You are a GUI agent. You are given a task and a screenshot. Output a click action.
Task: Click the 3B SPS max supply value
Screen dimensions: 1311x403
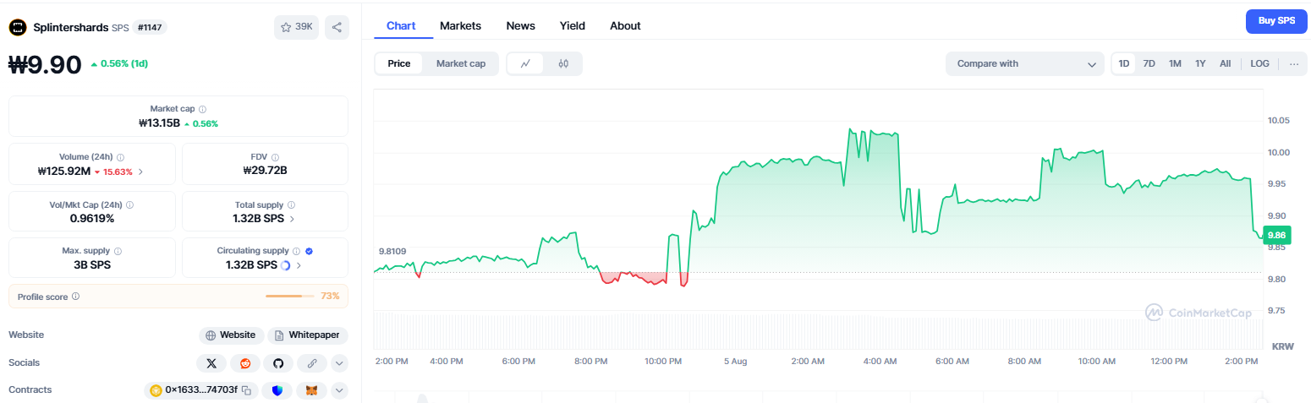pos(92,264)
